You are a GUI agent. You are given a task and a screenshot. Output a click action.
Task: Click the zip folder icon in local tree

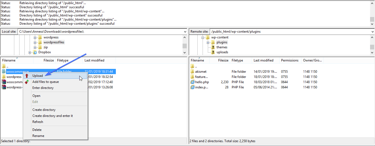pyautogui.click(x=40, y=47)
